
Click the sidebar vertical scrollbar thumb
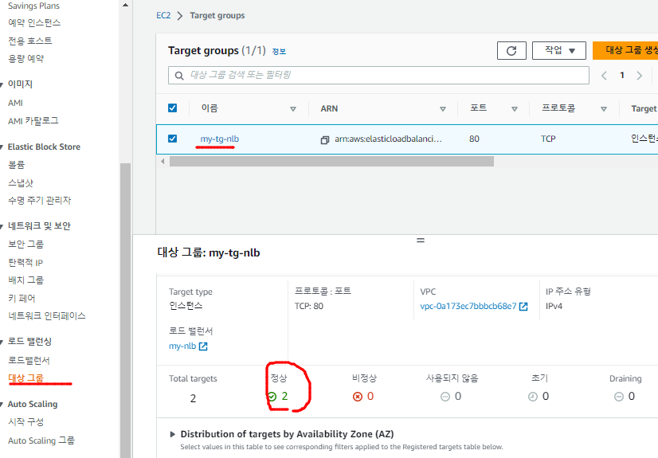tap(125, 311)
